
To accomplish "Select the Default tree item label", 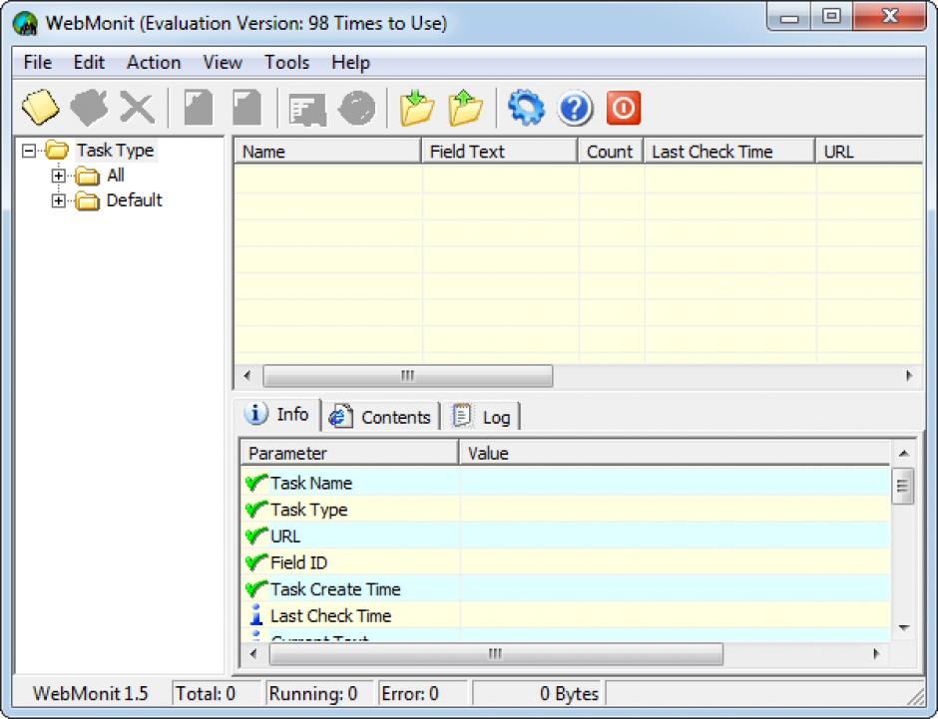I will click(x=134, y=200).
